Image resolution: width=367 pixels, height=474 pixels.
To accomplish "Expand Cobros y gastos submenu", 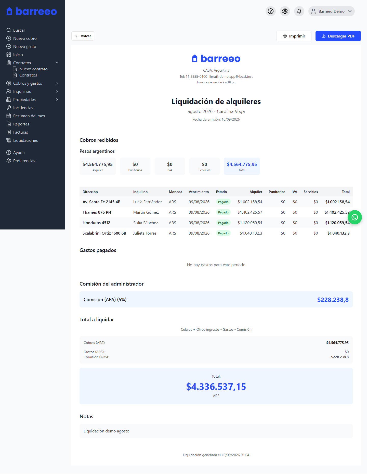I will tap(57, 83).
